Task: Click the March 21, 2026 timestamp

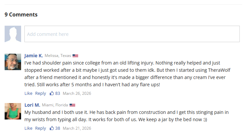Action: click(77, 128)
